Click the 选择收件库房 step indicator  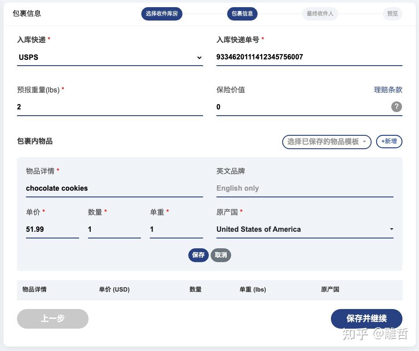click(161, 13)
